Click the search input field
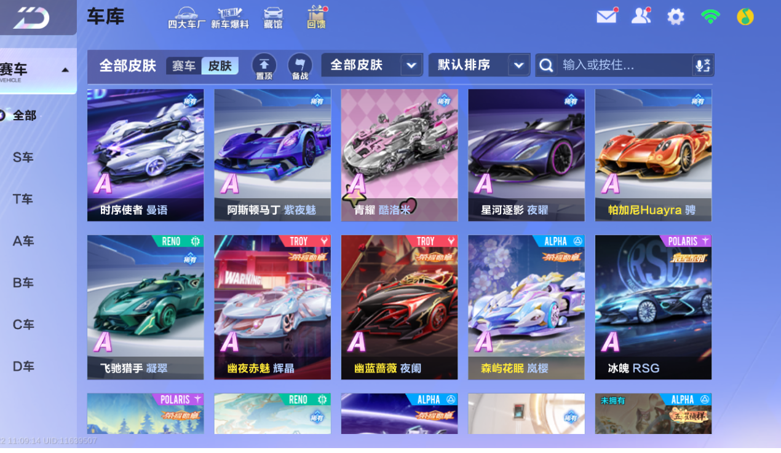The height and width of the screenshot is (453, 781). [x=625, y=65]
